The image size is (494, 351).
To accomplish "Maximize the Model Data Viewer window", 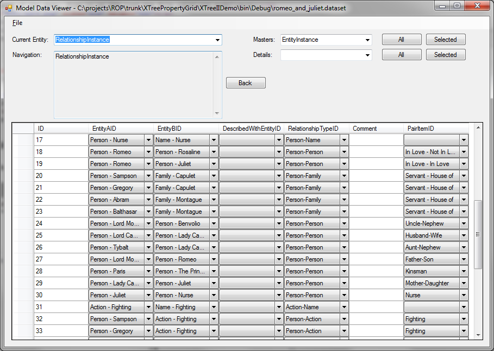I will coord(457,5).
